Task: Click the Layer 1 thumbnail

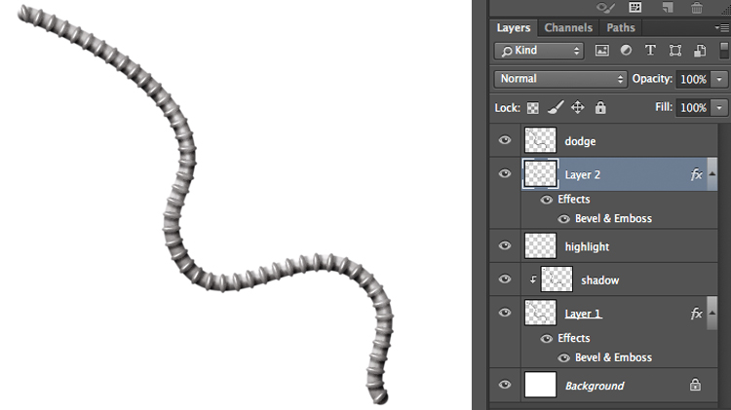Action: (x=540, y=313)
